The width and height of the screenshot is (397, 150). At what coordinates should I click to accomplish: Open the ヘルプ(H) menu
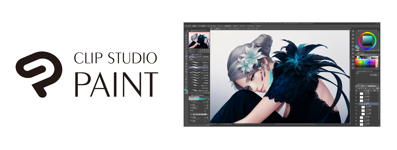pyautogui.click(x=258, y=26)
